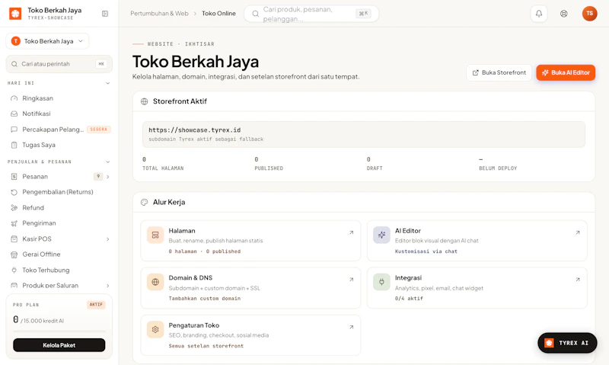Open the Toko Berkah Jaya store switcher
The height and width of the screenshot is (365, 609).
tap(47, 41)
